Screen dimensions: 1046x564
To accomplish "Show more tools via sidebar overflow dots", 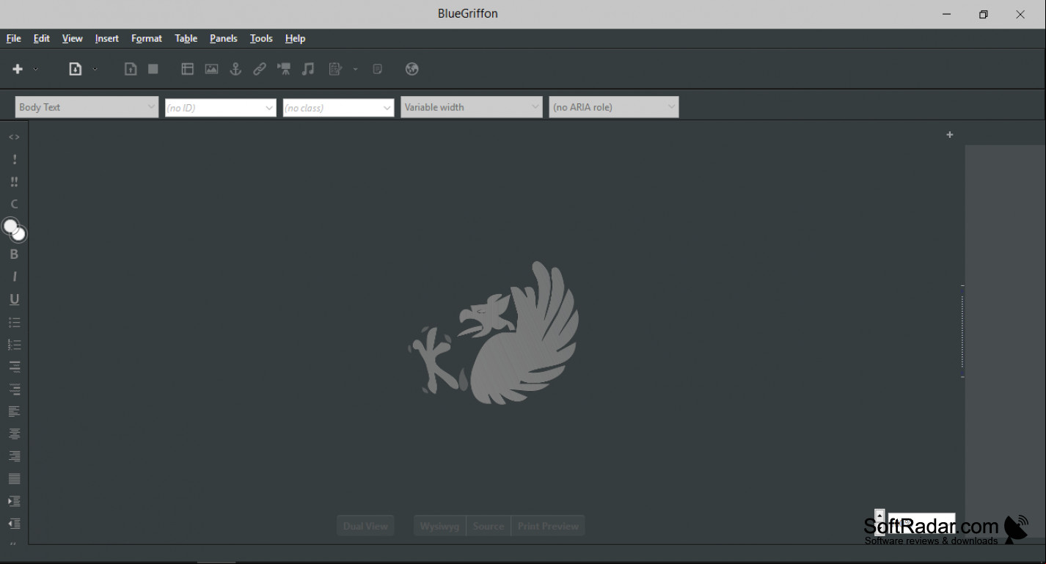I will point(13,543).
